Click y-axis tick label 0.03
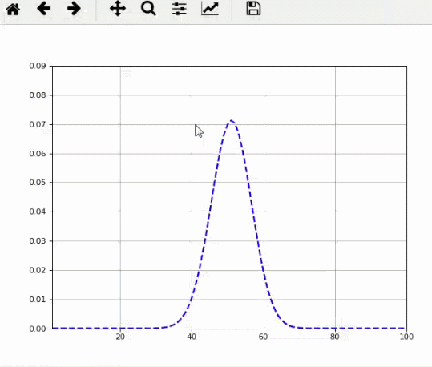Screen dimensions: 432x367 (x=38, y=241)
